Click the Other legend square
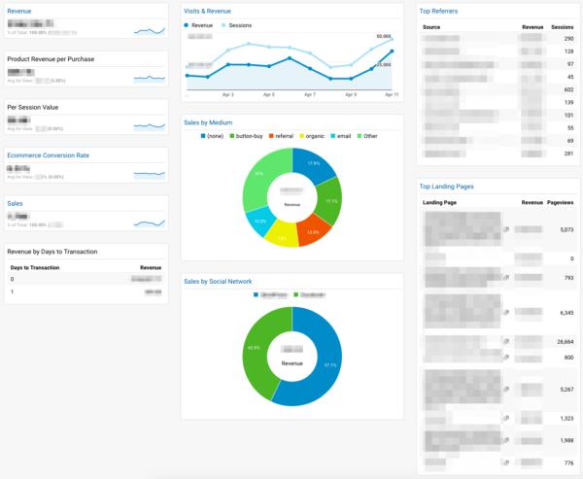The width and height of the screenshot is (583, 479). click(360, 136)
